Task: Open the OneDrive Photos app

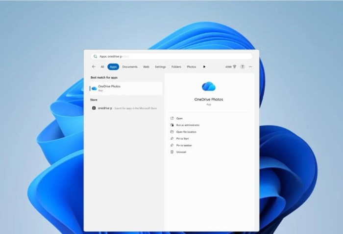Action: tap(179, 118)
